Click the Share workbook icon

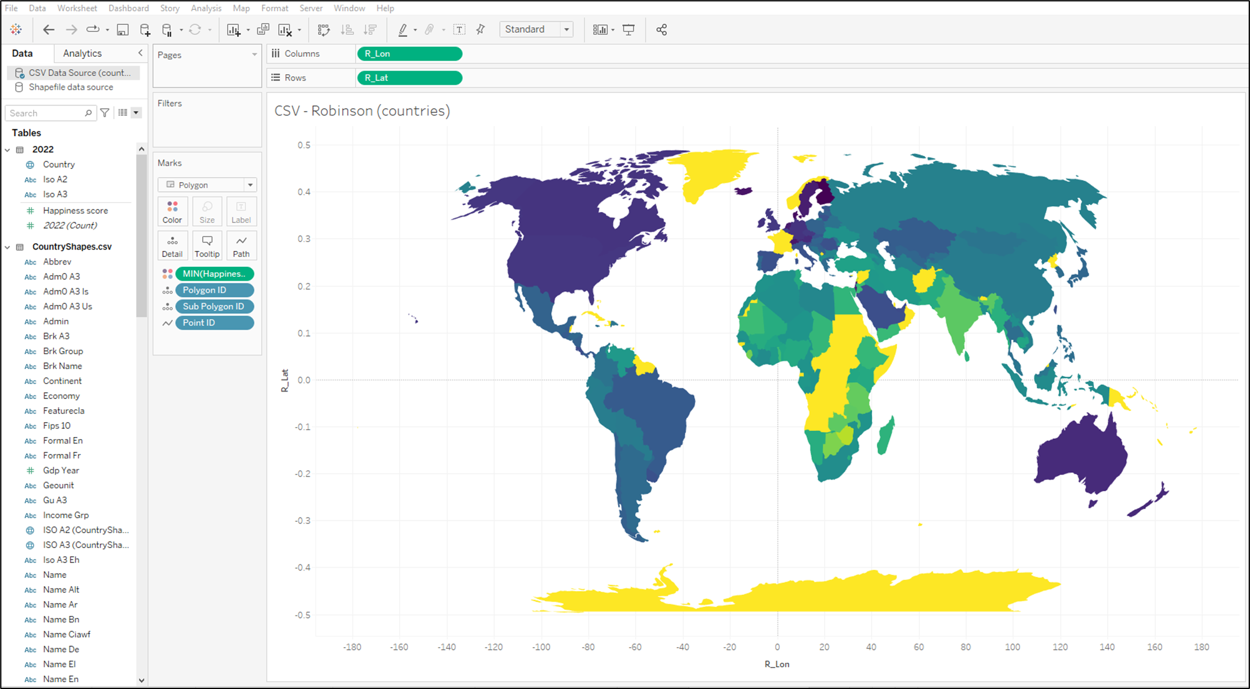coord(662,29)
